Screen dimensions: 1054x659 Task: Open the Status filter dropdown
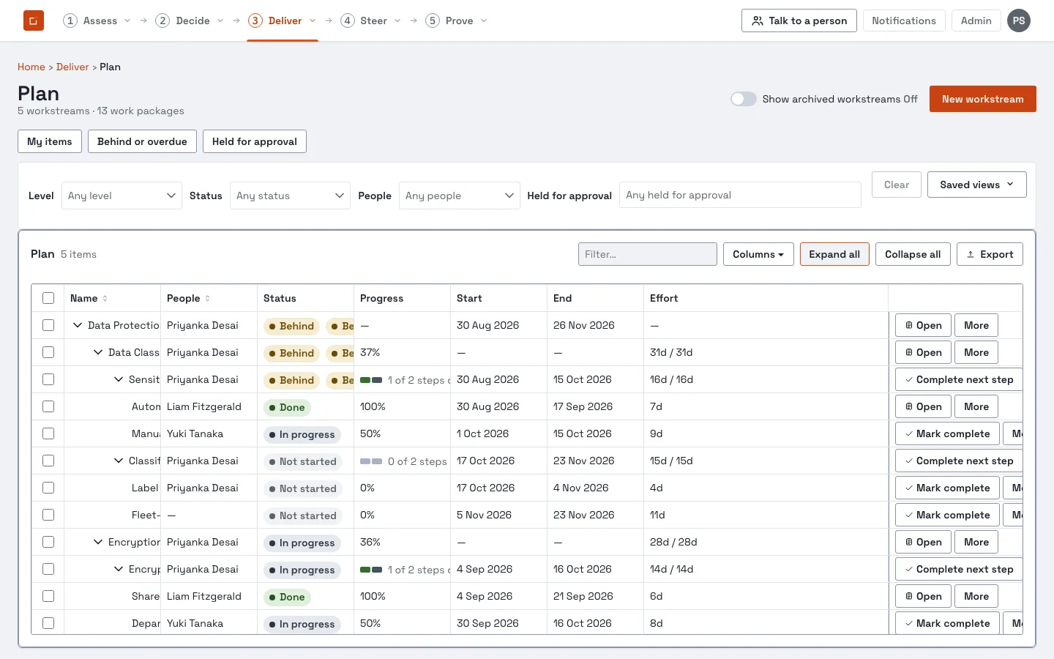(290, 196)
